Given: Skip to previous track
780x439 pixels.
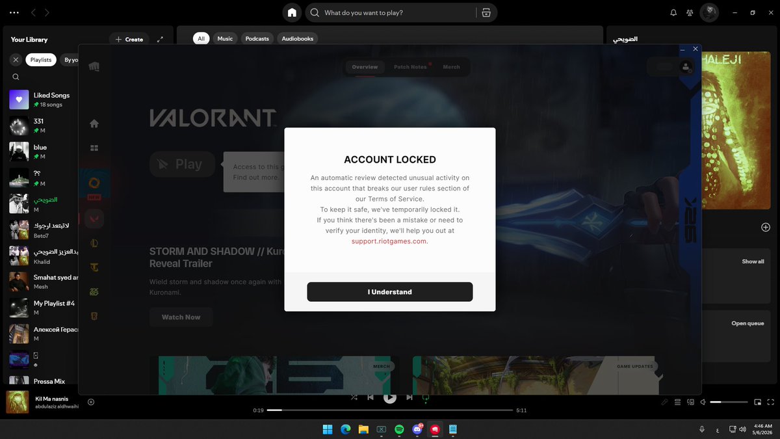Looking at the screenshot, I should point(370,397).
